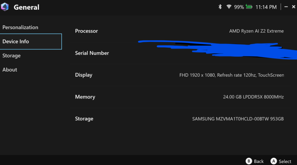
Task: Close the General settings window
Action: coord(294,7)
